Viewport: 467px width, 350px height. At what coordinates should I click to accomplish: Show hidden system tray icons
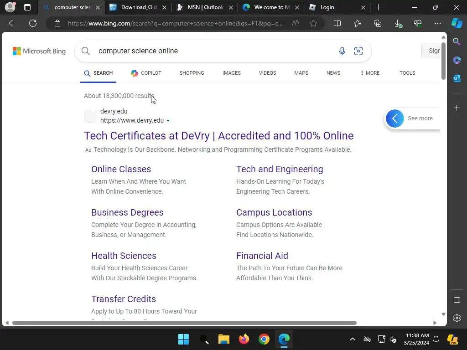coord(353,339)
